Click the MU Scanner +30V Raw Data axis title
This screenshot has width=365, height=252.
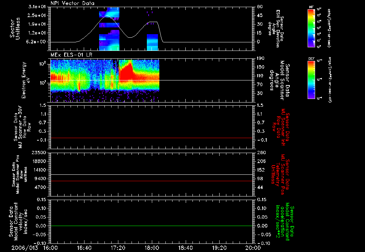coord(22,127)
